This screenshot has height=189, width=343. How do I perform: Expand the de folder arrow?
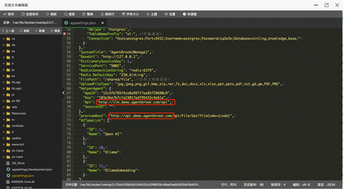coord(3,45)
